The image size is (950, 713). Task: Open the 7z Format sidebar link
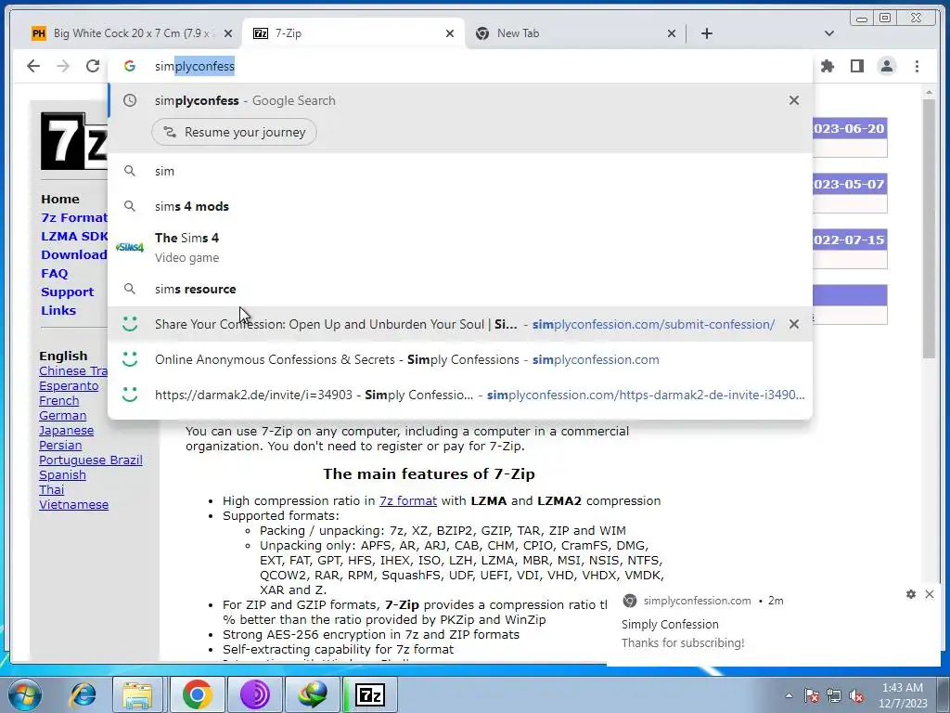pyautogui.click(x=74, y=217)
